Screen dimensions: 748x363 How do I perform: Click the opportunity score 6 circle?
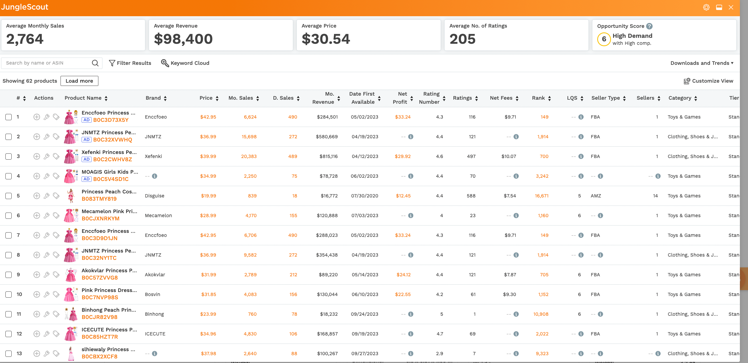pyautogui.click(x=604, y=39)
